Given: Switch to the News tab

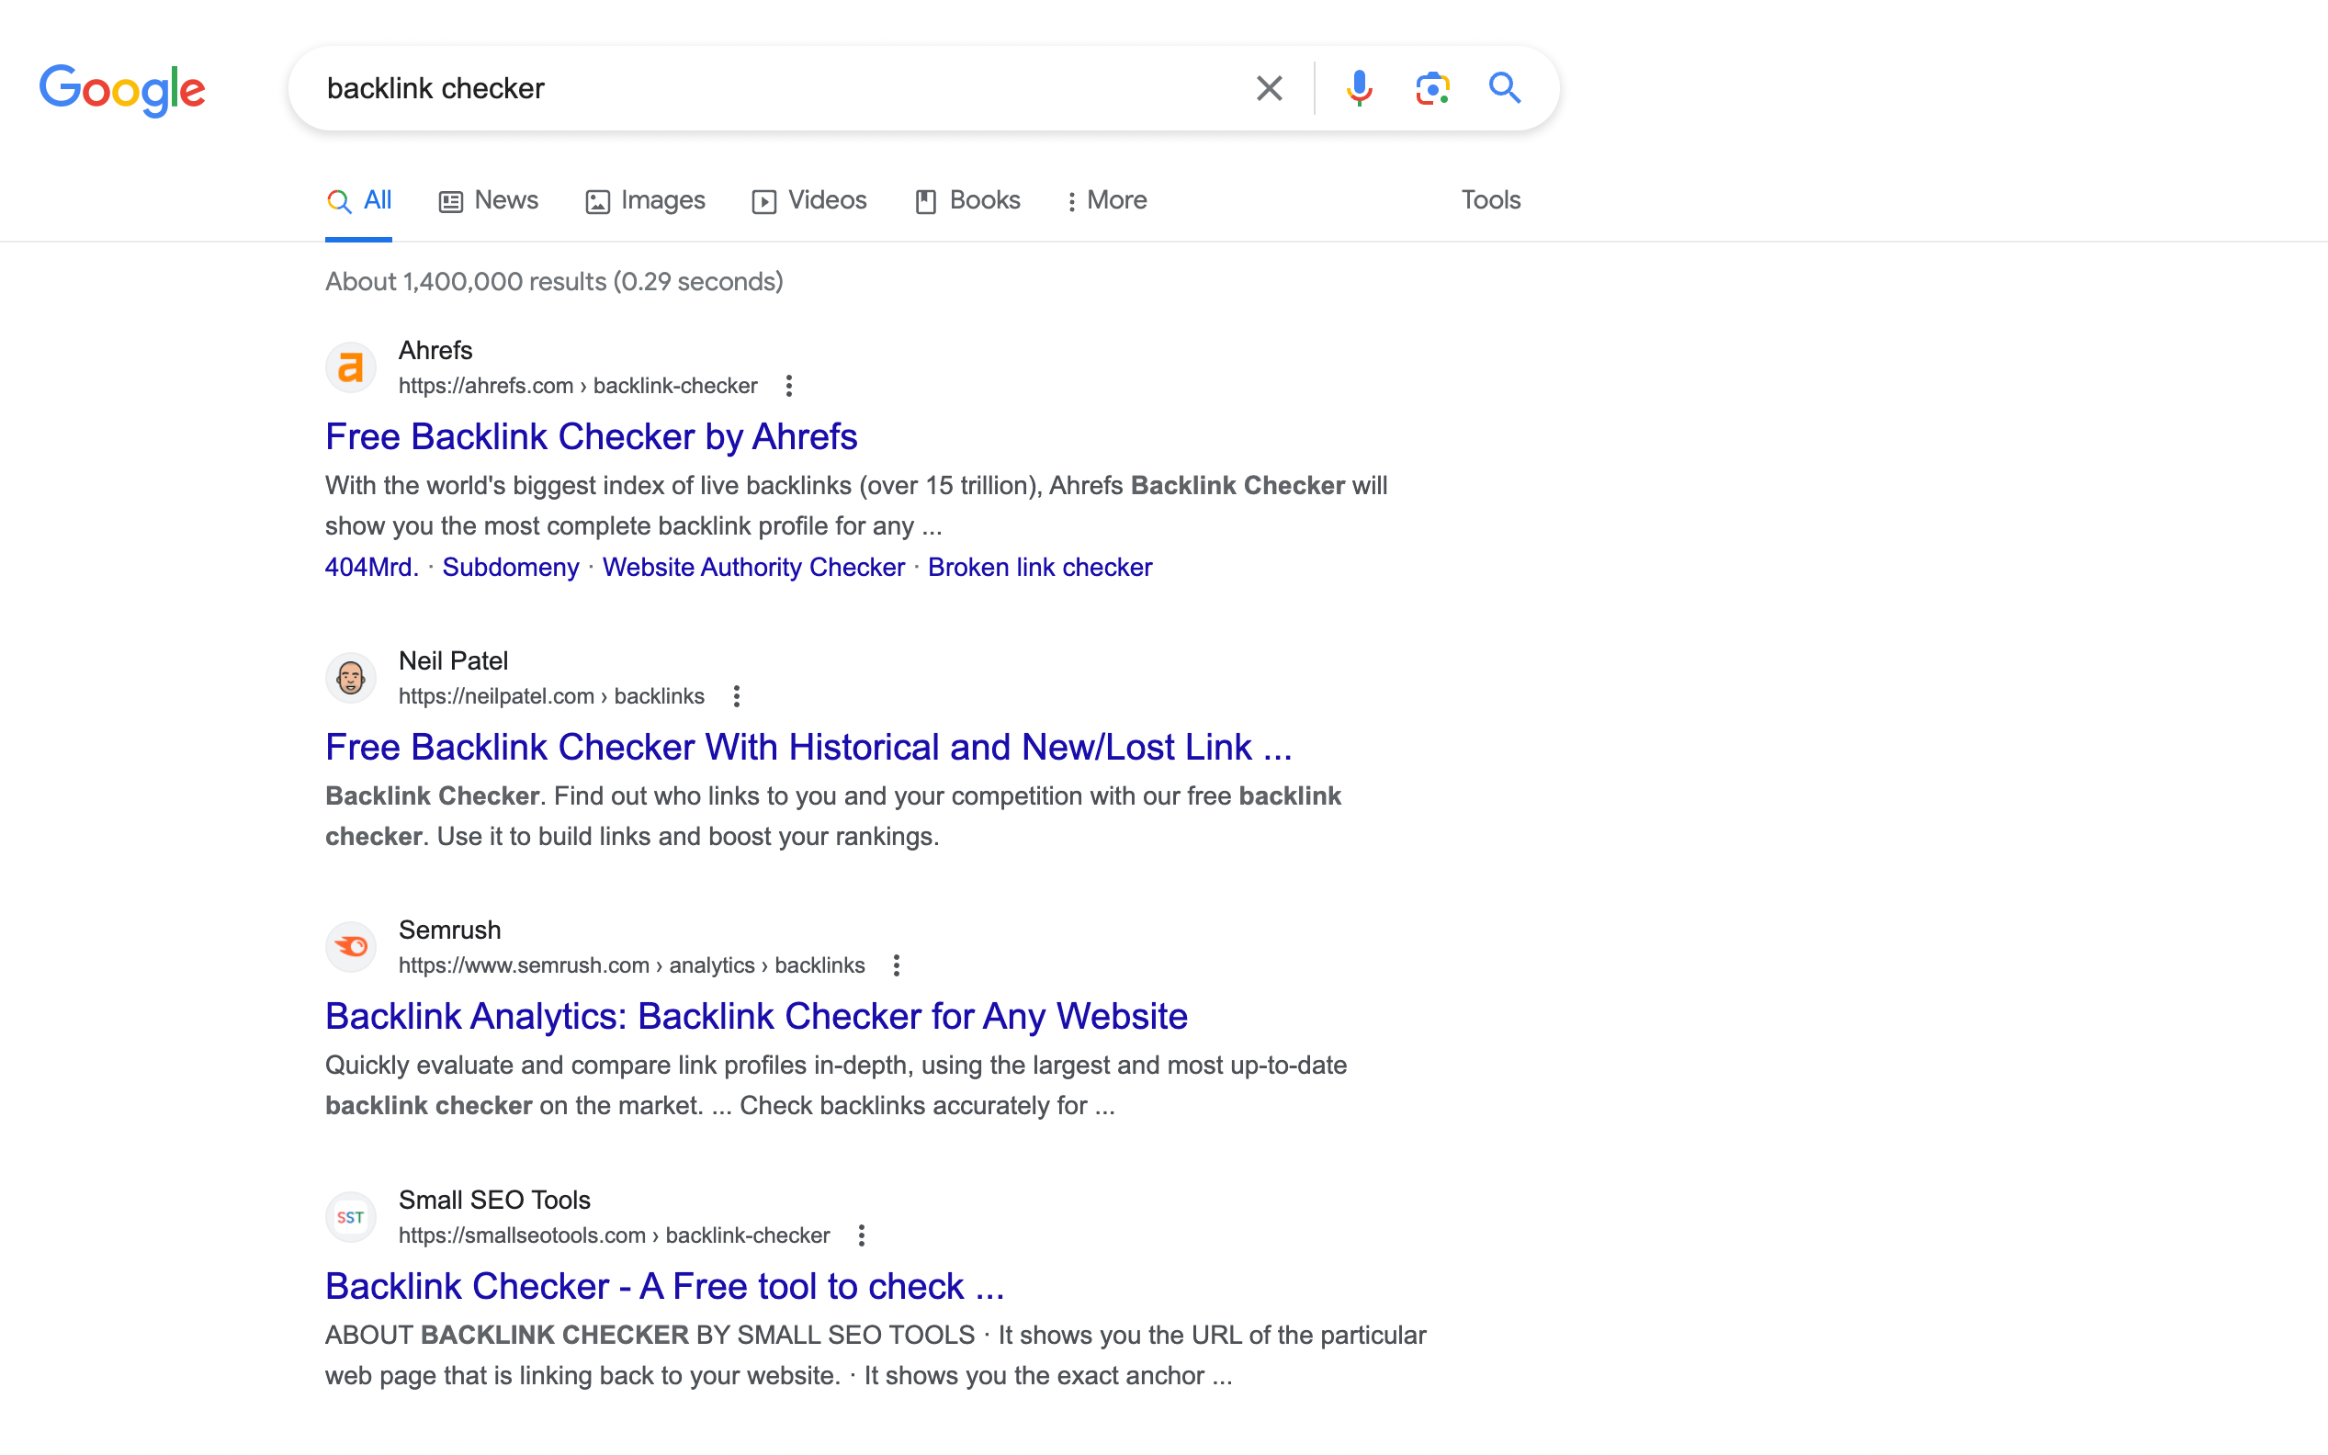Looking at the screenshot, I should [x=488, y=200].
